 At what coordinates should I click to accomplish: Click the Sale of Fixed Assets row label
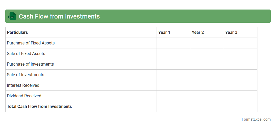26,53
